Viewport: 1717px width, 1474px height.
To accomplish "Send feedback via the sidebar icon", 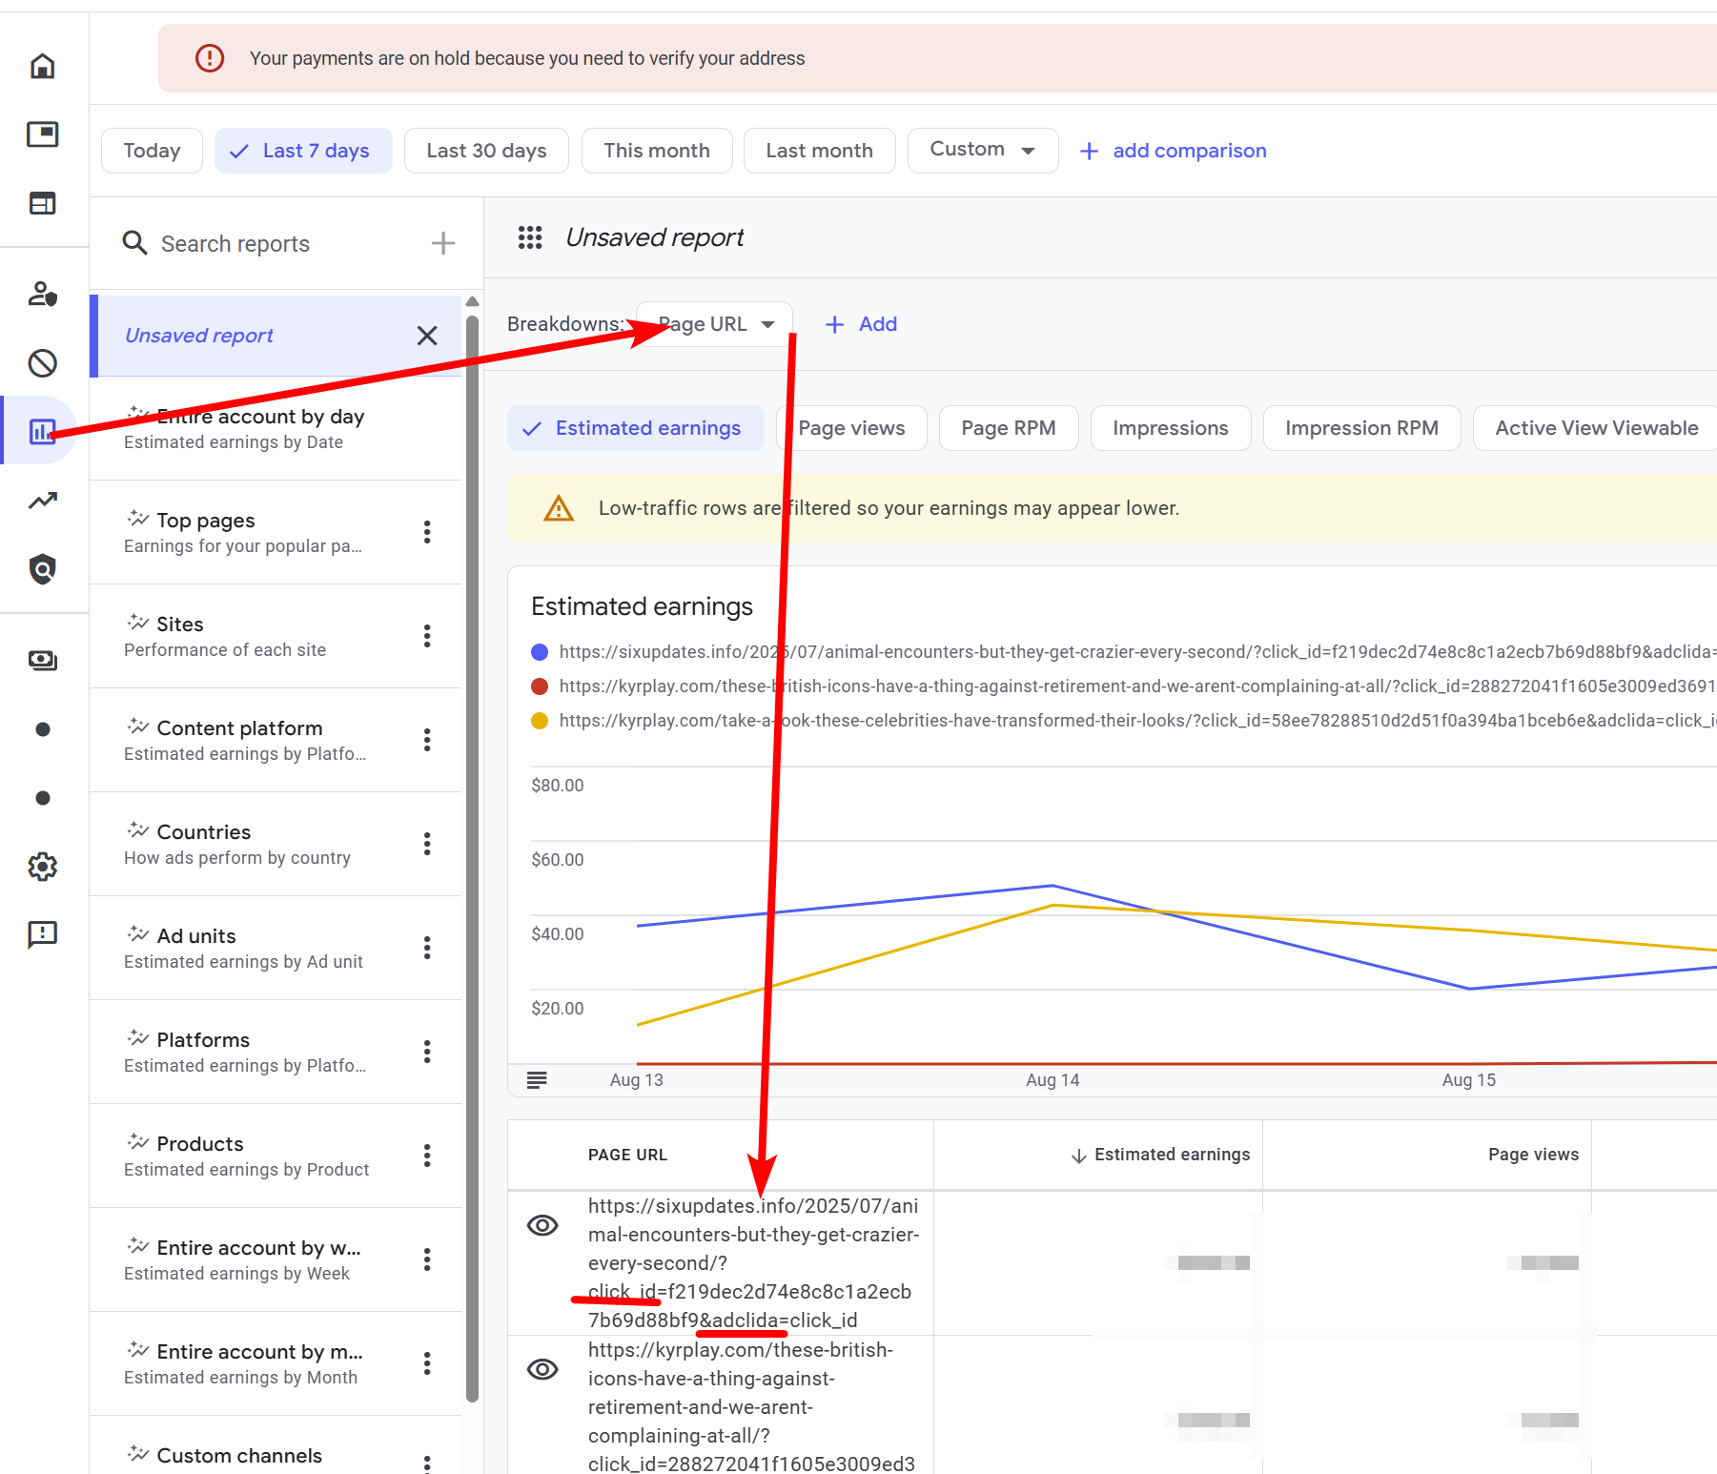I will click(42, 934).
